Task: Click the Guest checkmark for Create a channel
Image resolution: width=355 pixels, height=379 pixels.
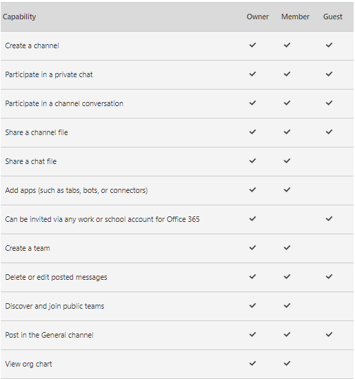Action: [329, 45]
